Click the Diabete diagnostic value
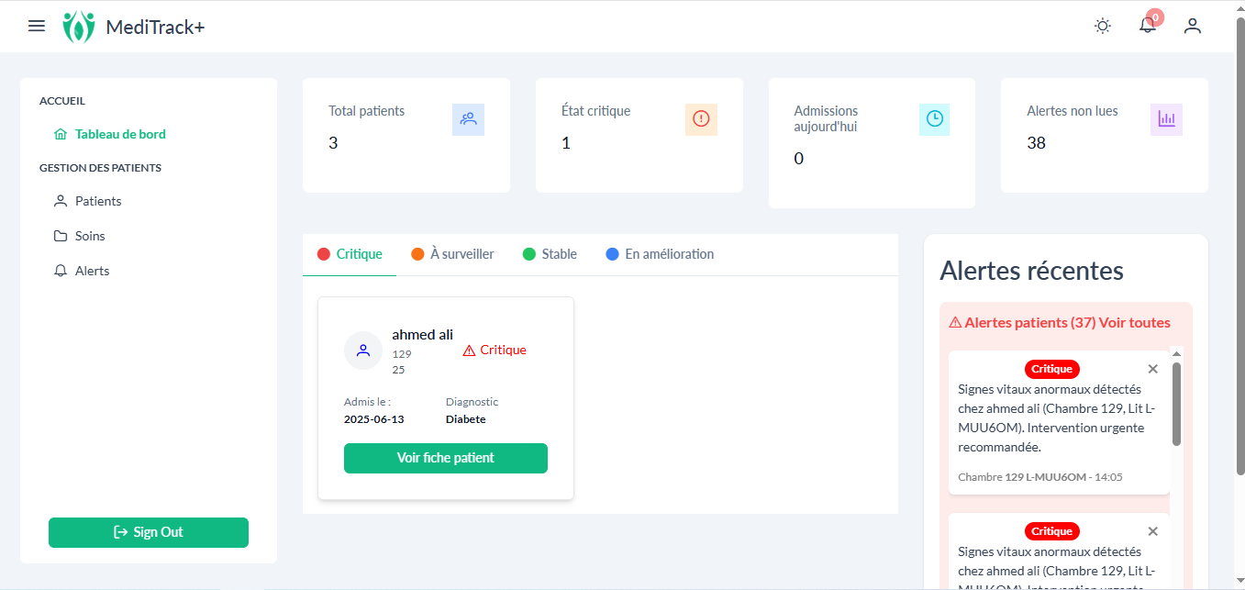Image resolution: width=1245 pixels, height=590 pixels. [x=466, y=419]
